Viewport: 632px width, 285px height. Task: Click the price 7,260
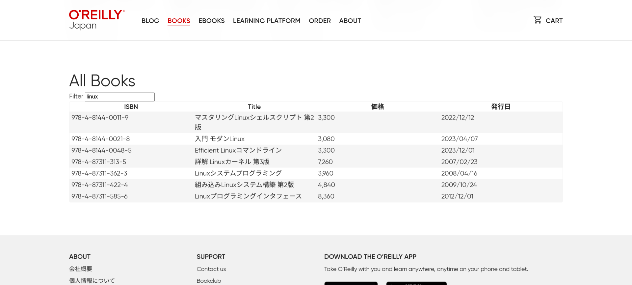(325, 162)
